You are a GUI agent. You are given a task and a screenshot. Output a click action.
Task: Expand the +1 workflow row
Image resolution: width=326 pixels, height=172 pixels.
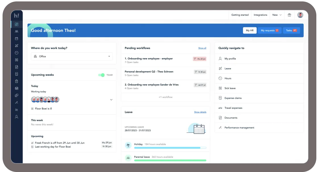166,97
